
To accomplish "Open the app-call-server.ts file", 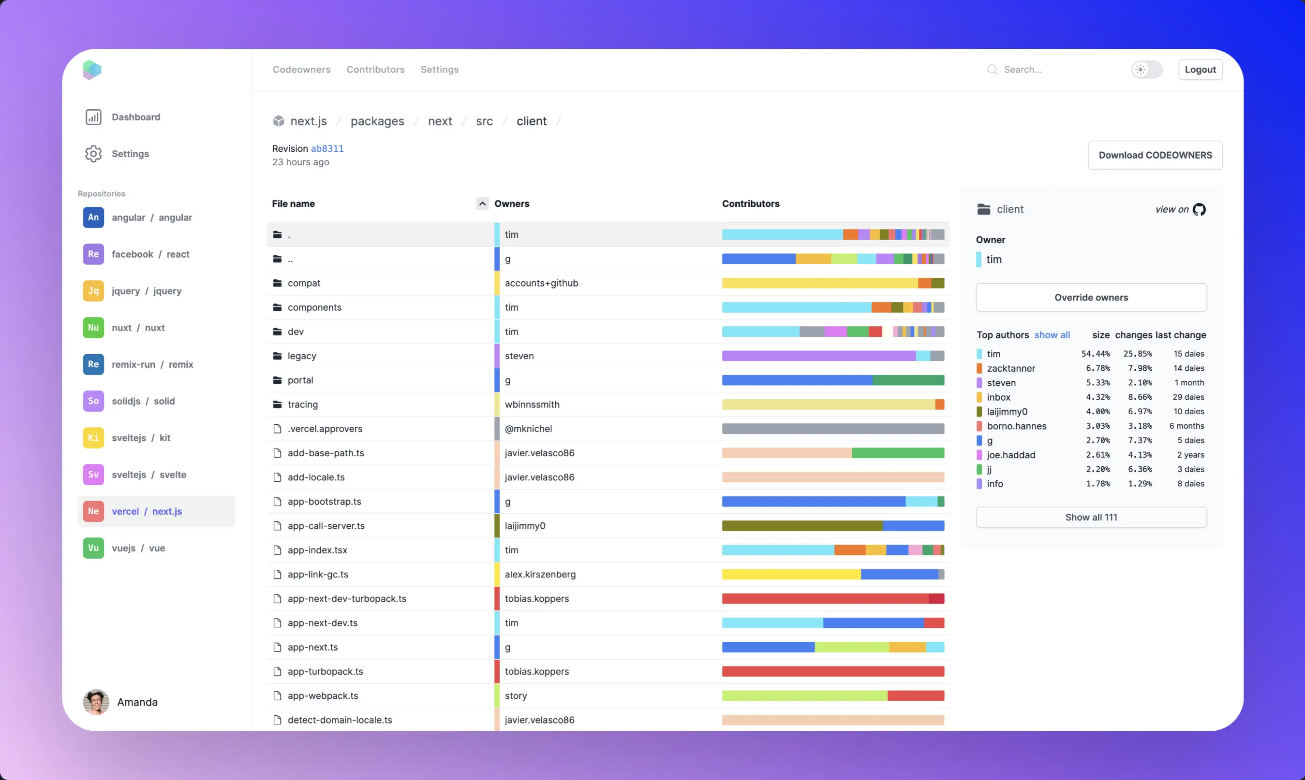I will coord(326,526).
